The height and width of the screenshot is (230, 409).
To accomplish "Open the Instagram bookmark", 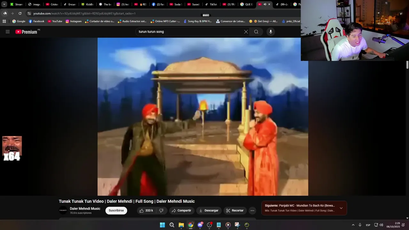I will click(73, 21).
